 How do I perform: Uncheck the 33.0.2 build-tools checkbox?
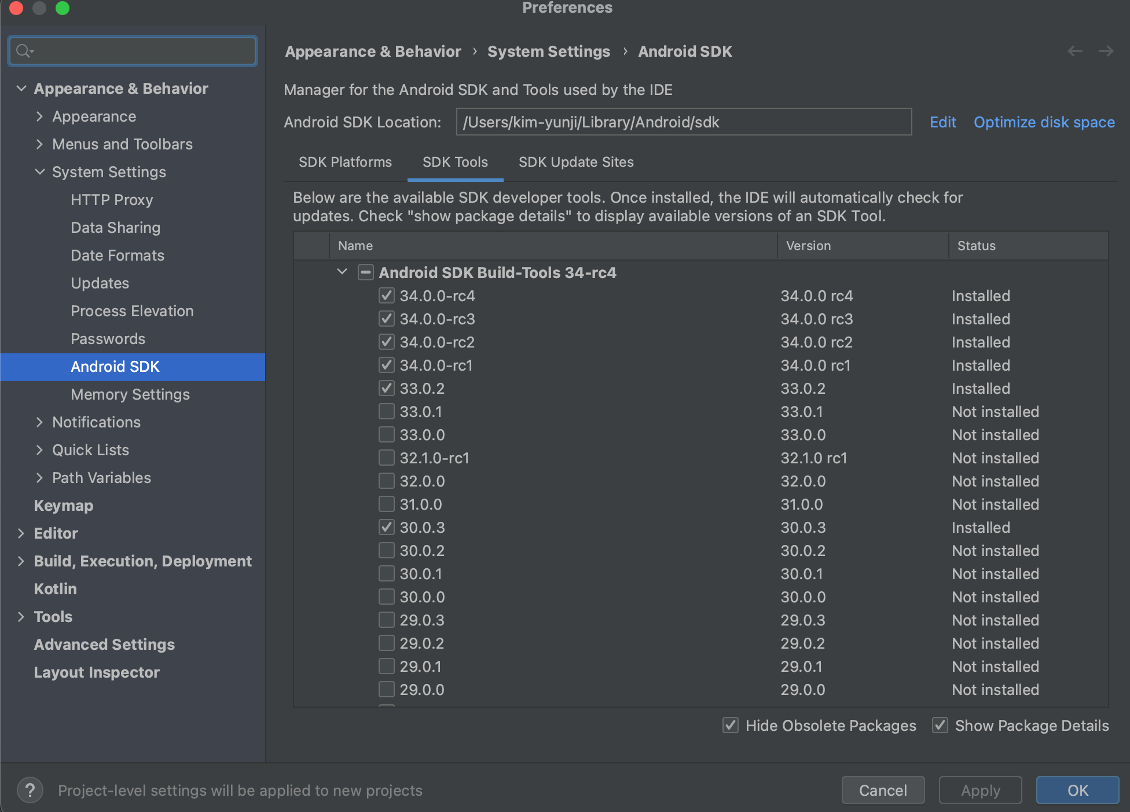coord(387,389)
